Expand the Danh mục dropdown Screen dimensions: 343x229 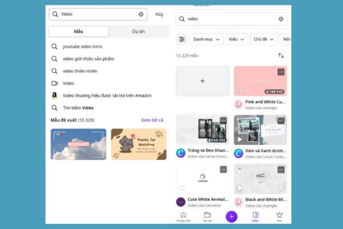point(206,40)
